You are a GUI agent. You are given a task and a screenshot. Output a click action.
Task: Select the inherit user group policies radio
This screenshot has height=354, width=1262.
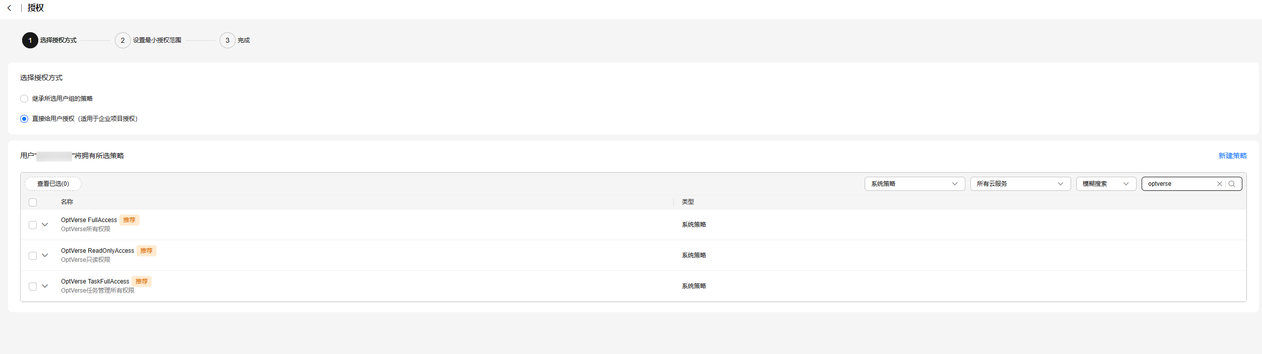pyautogui.click(x=24, y=99)
